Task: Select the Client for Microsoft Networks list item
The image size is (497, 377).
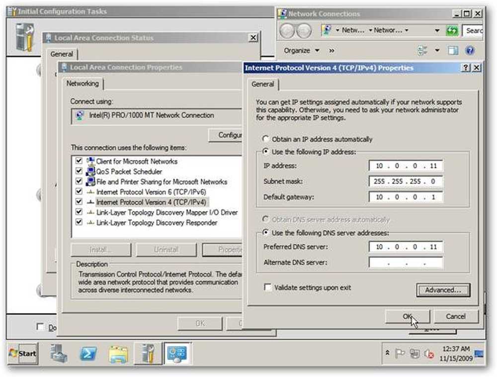Action: (x=137, y=161)
